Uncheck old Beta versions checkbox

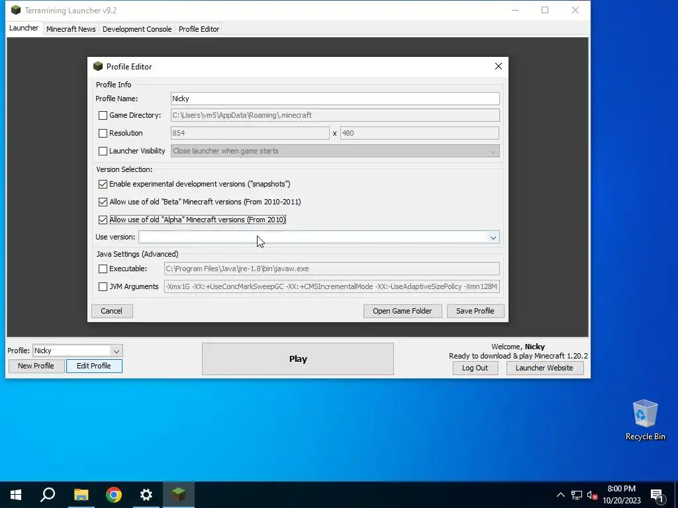tap(103, 202)
